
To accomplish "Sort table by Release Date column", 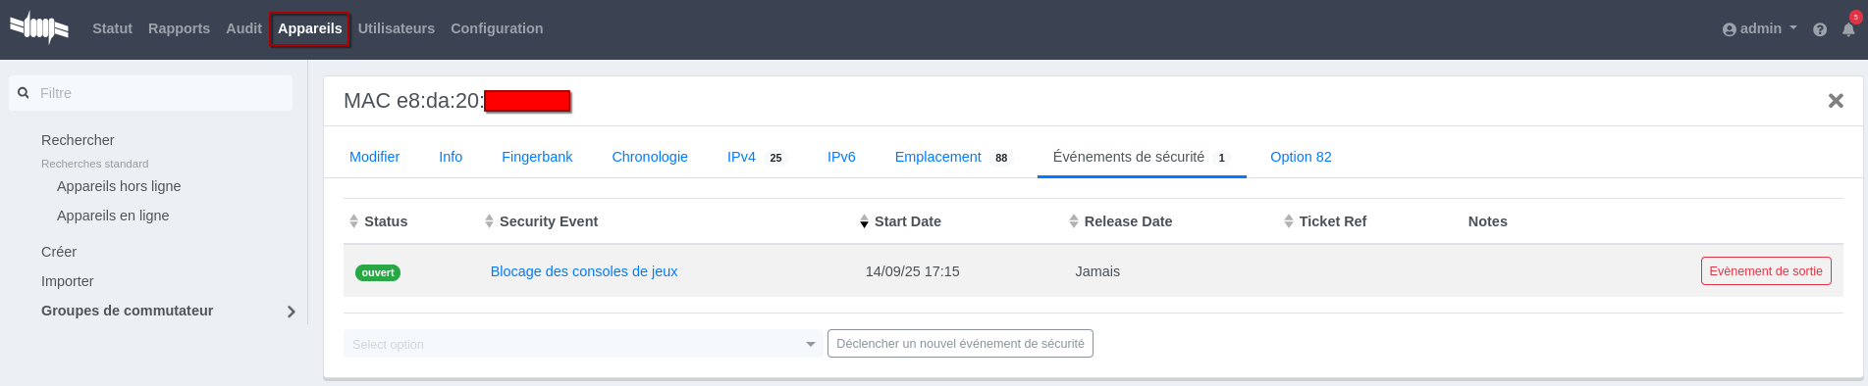I will pos(1120,221).
